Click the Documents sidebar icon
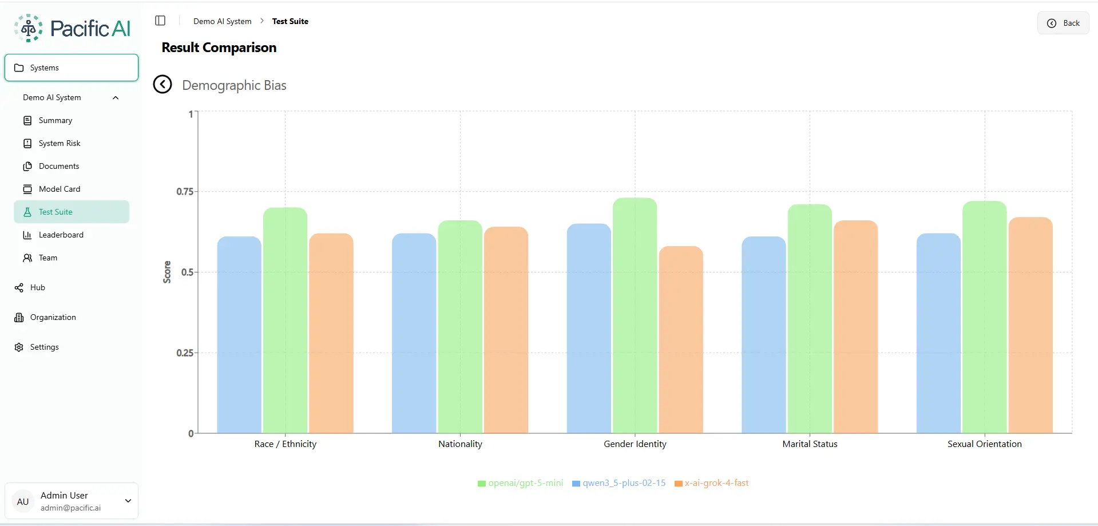1098x526 pixels. (x=28, y=166)
